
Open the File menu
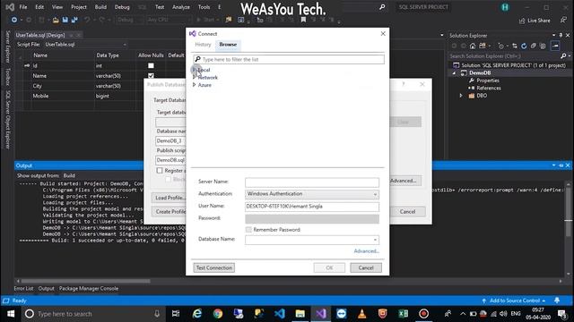(23, 7)
